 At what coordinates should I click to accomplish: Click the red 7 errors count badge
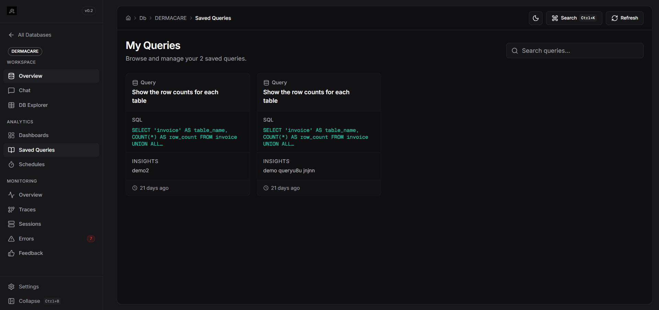[x=91, y=239]
